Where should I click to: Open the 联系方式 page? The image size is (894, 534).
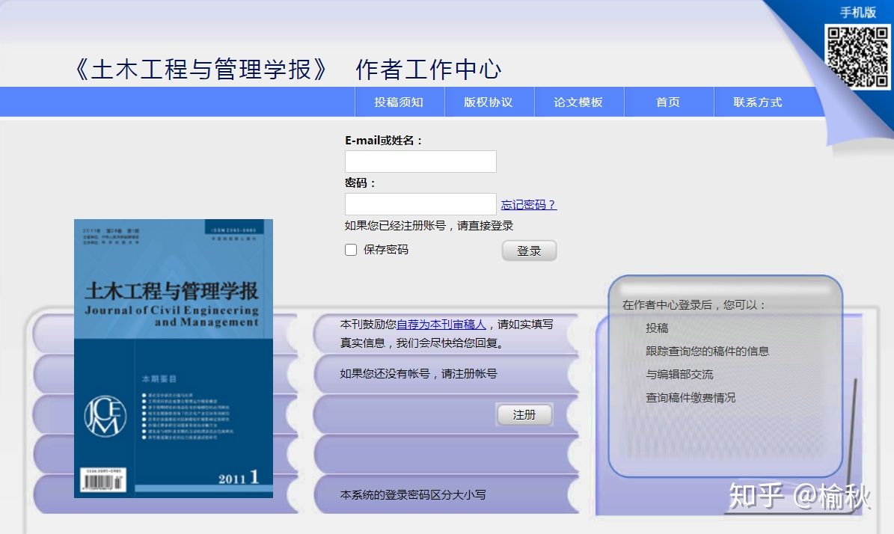(758, 102)
